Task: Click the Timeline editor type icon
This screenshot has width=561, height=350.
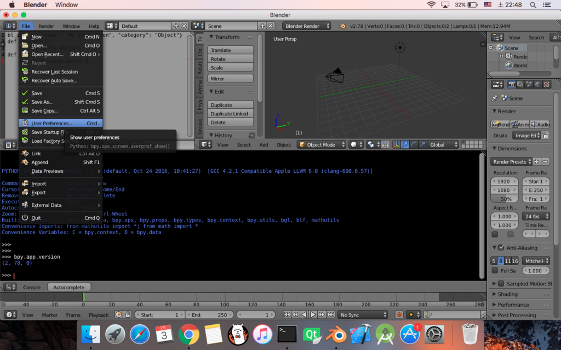Action: 8,314
